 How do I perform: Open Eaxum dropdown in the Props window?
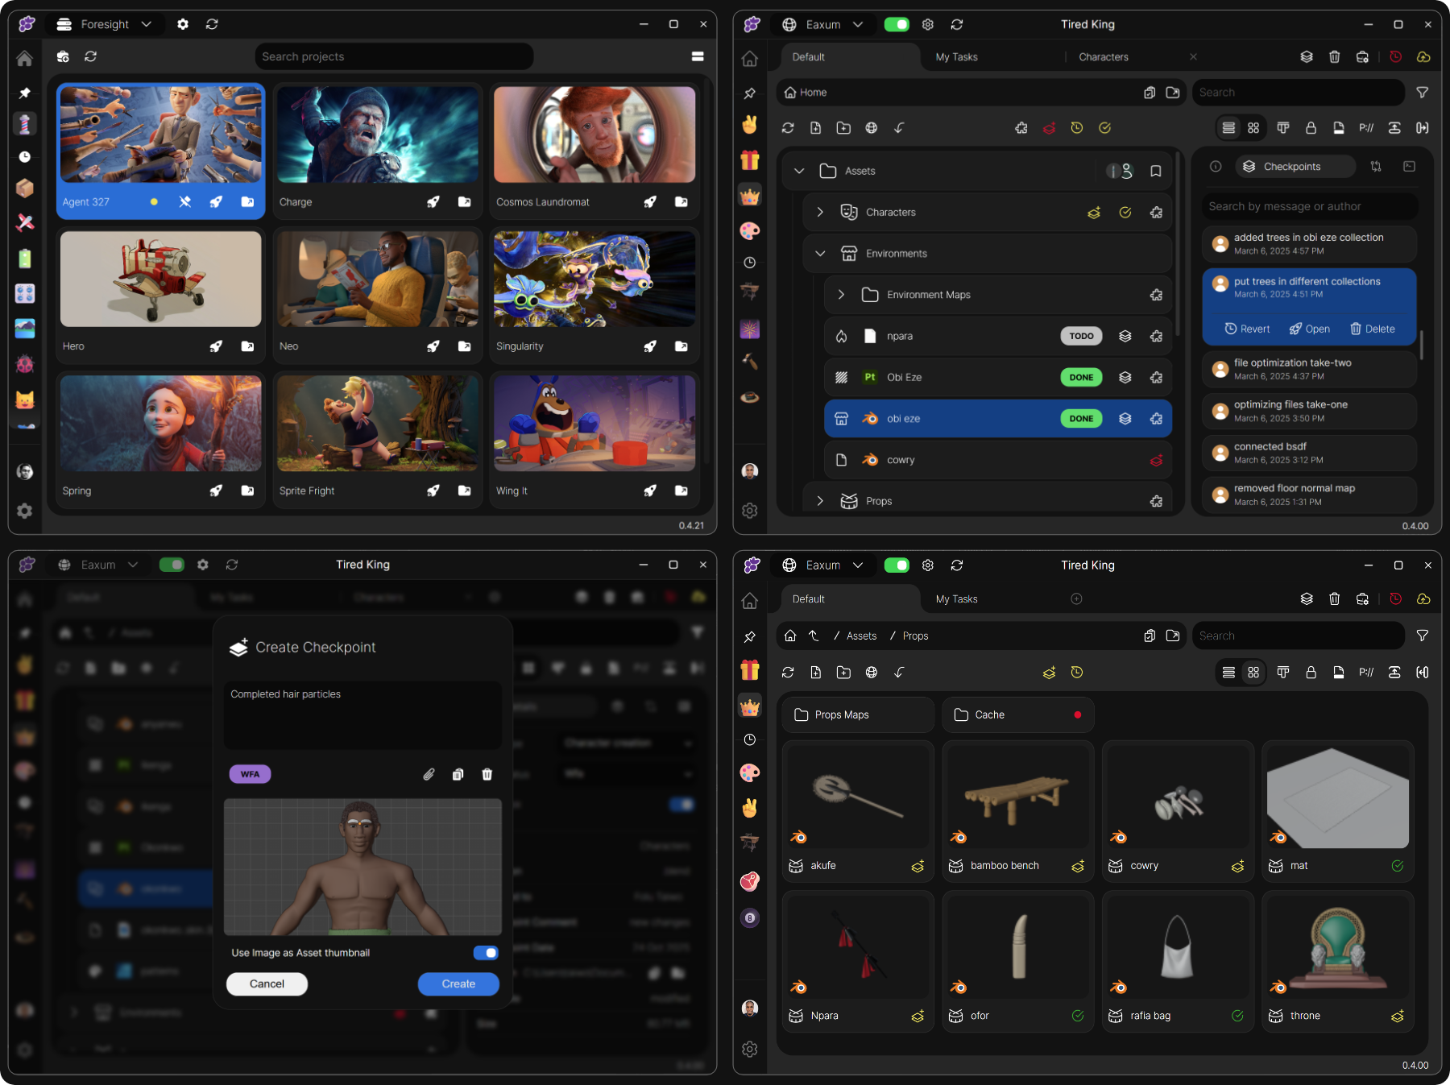(822, 565)
